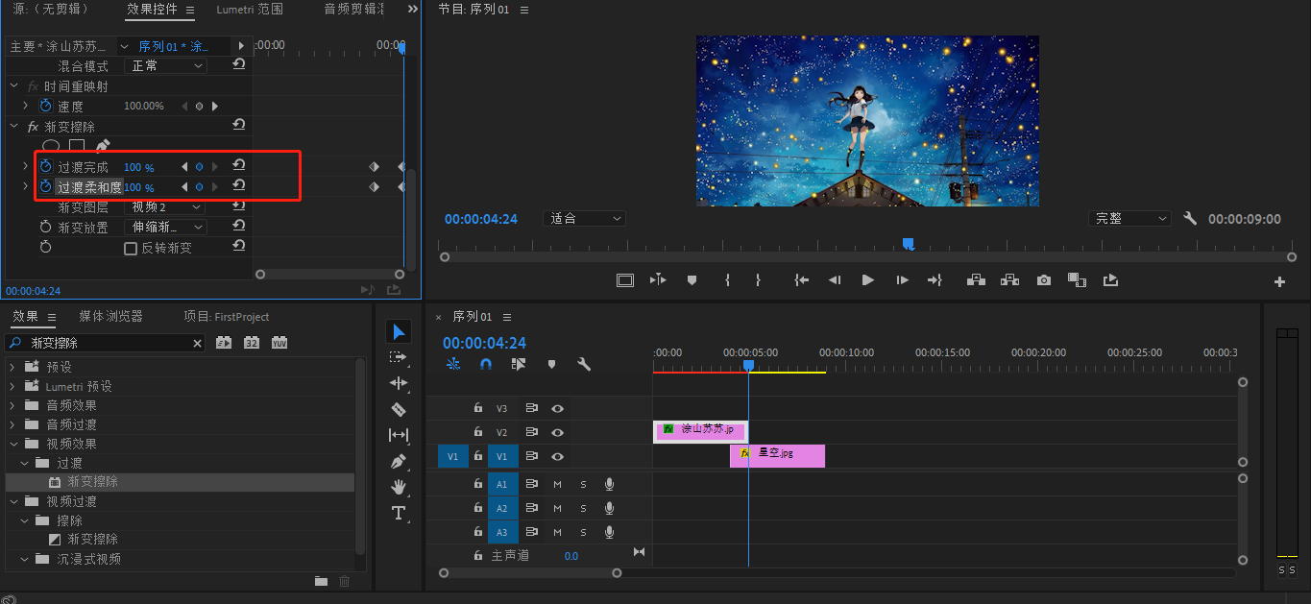Toggle animation stopwatch for 速度
Viewport: 1311px width, 604px height.
point(45,106)
